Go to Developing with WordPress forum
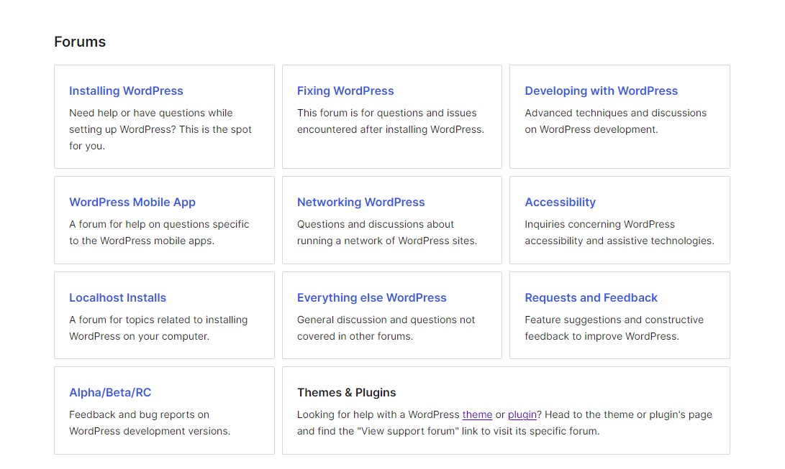Image resolution: width=785 pixels, height=469 pixels. [602, 91]
